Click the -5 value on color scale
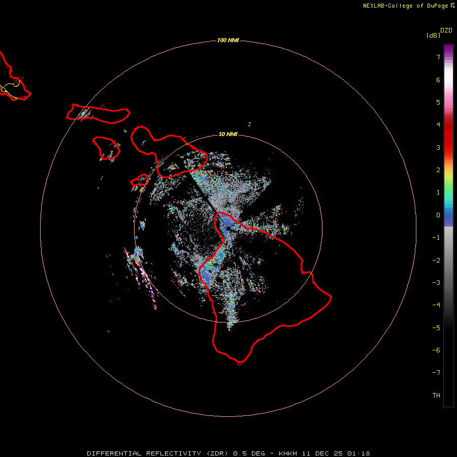The height and width of the screenshot is (457, 457). click(x=436, y=328)
